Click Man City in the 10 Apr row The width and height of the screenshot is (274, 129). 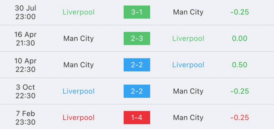point(78,65)
